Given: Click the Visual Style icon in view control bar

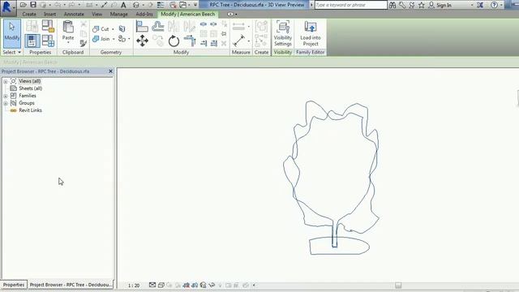Looking at the screenshot, I should 161,285.
